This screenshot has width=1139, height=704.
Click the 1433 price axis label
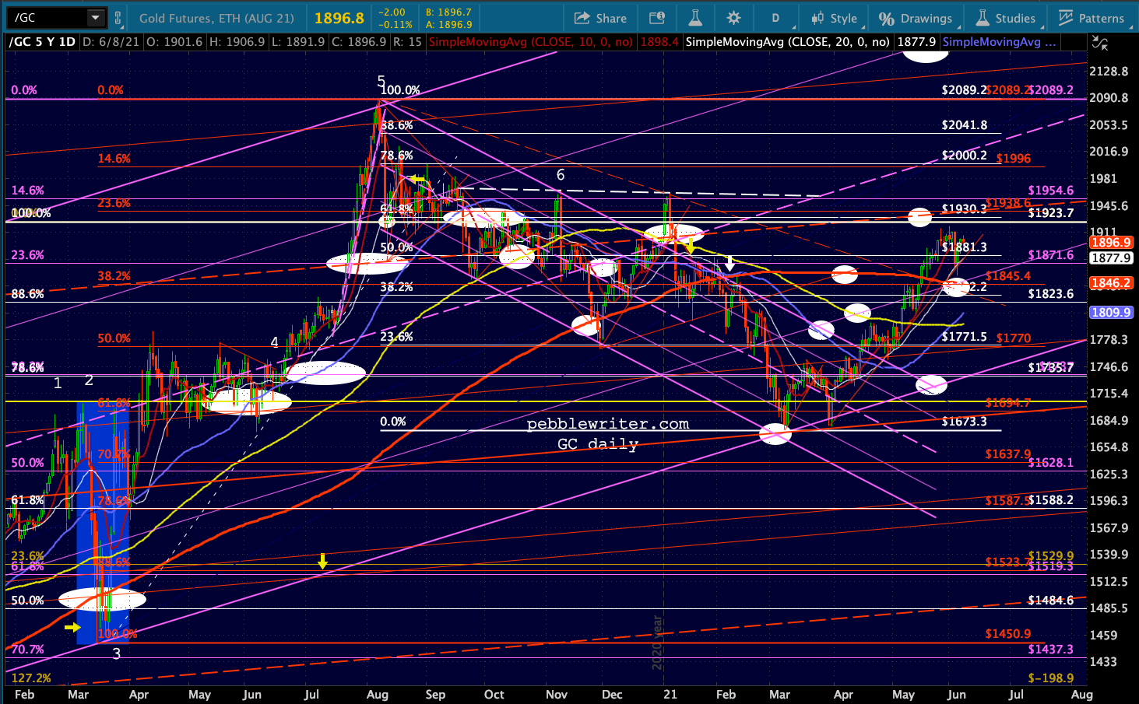pyautogui.click(x=1105, y=662)
